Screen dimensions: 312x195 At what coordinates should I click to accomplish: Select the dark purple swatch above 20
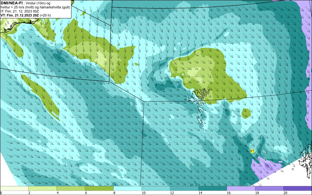pyautogui.click(x=298, y=188)
